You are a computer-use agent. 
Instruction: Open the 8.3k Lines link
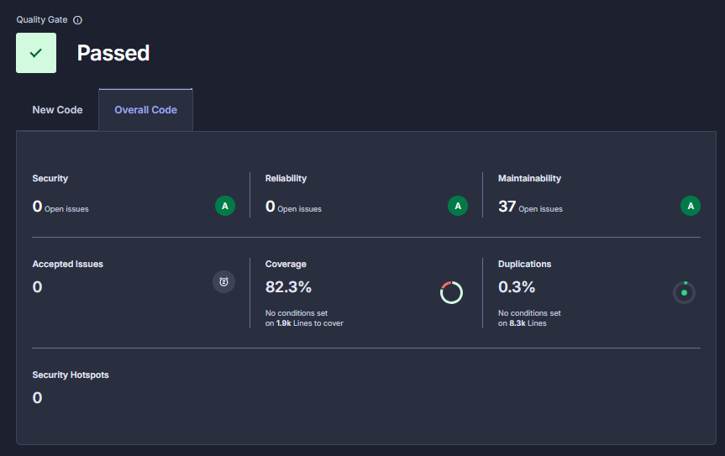pyautogui.click(x=517, y=323)
